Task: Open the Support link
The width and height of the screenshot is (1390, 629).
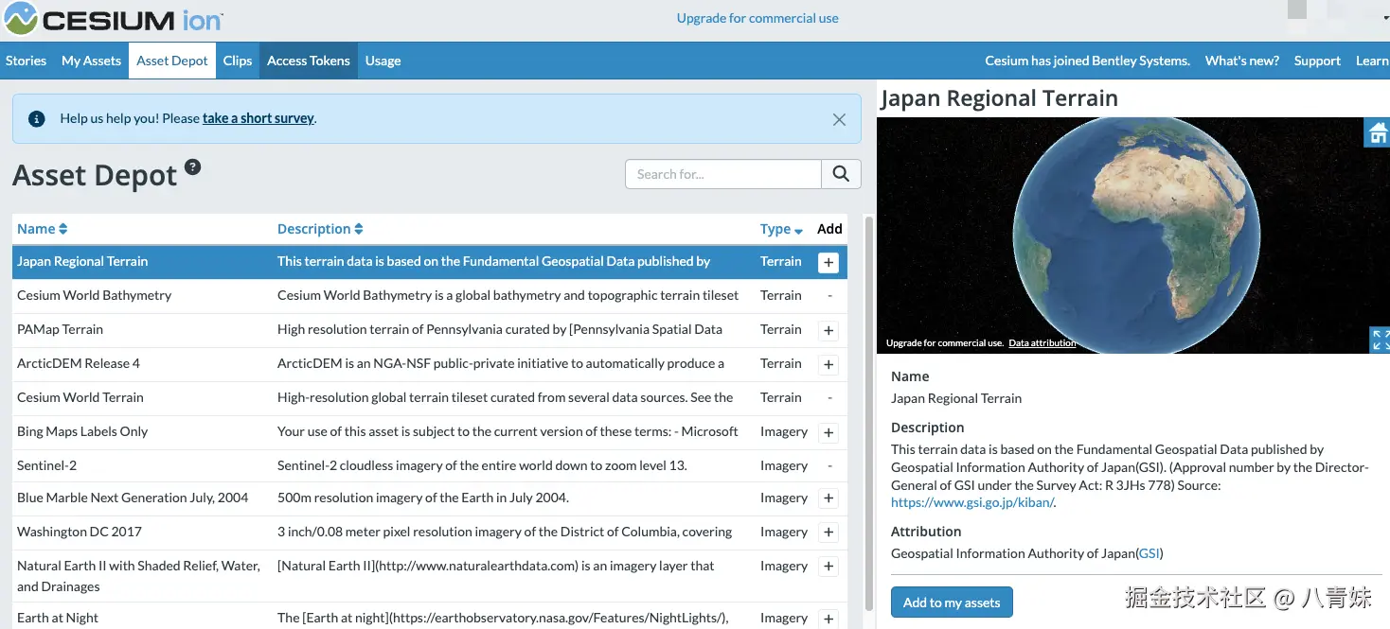Action: pyautogui.click(x=1317, y=61)
